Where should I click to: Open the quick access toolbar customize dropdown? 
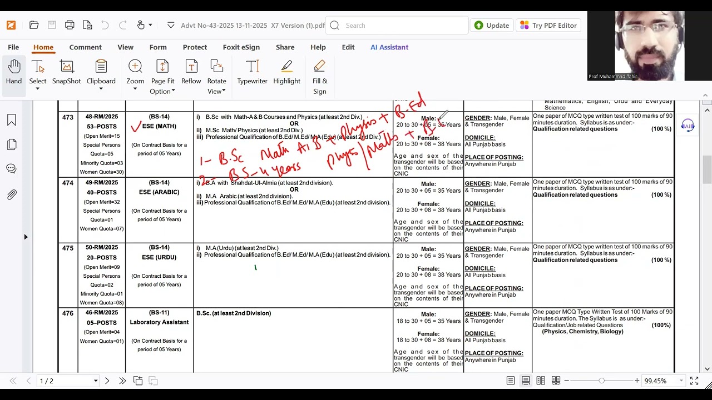coord(170,25)
